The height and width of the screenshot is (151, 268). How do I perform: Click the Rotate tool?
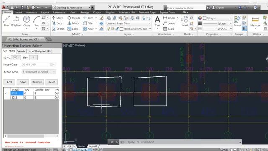tap(74, 18)
